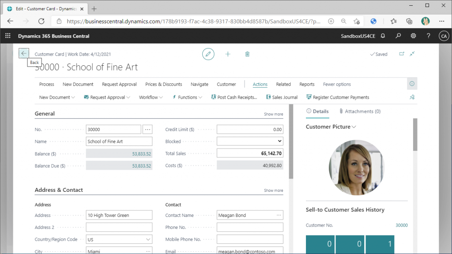Click the Credit Limit ($) field

250,129
